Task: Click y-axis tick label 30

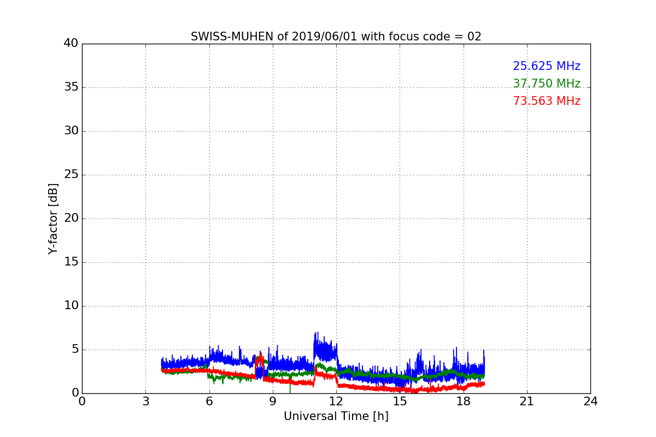Action: point(71,131)
